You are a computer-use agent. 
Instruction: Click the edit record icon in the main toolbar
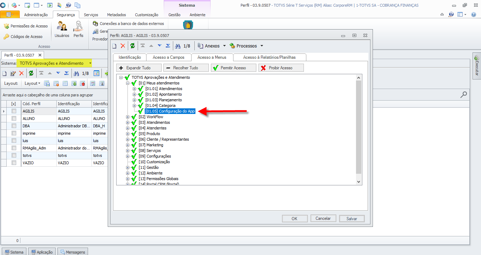[x=13, y=74]
